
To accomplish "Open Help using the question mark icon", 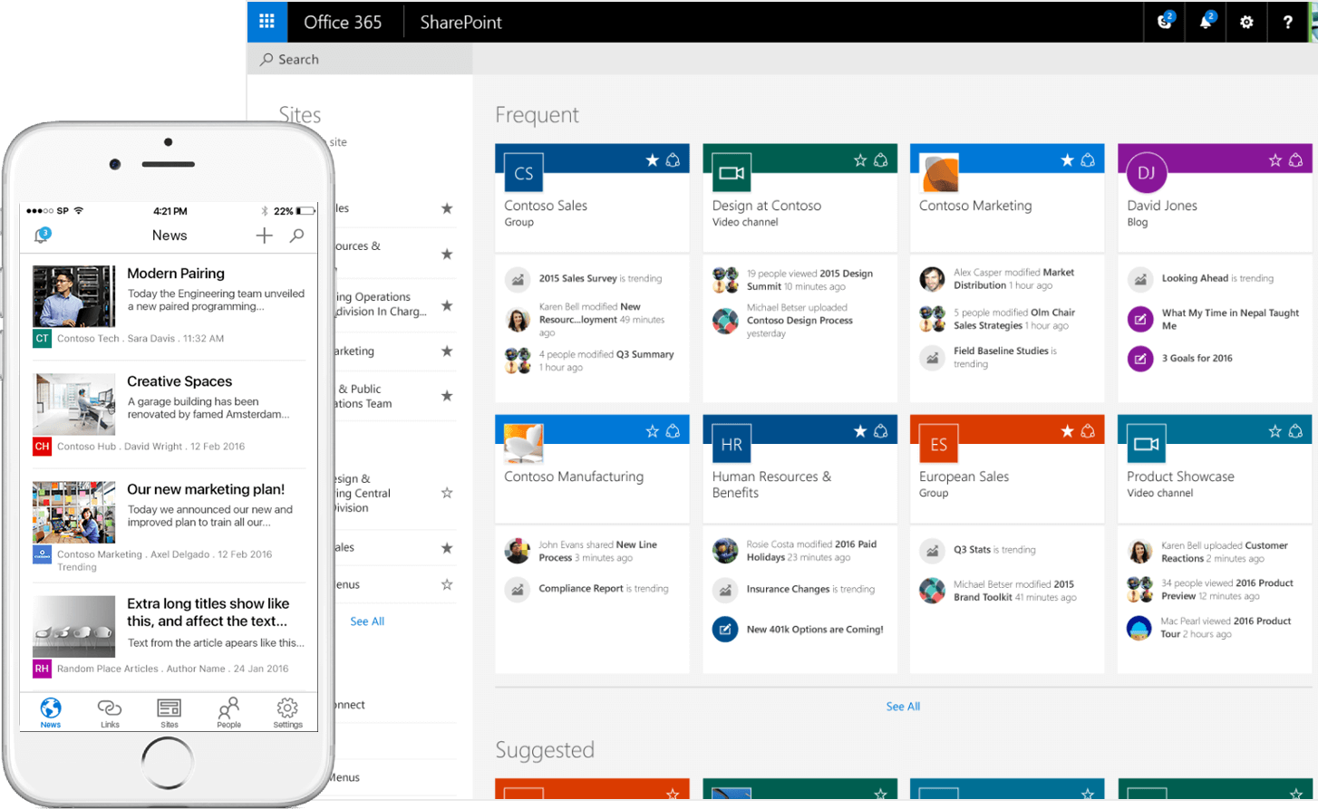I will pyautogui.click(x=1288, y=21).
